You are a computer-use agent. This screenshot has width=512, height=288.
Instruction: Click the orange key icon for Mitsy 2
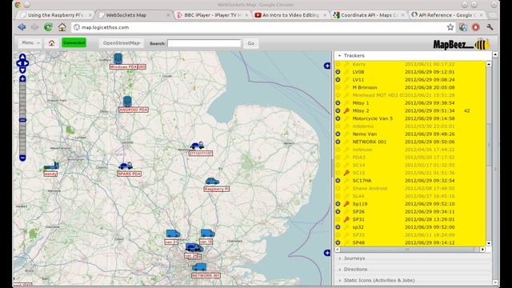(346, 110)
